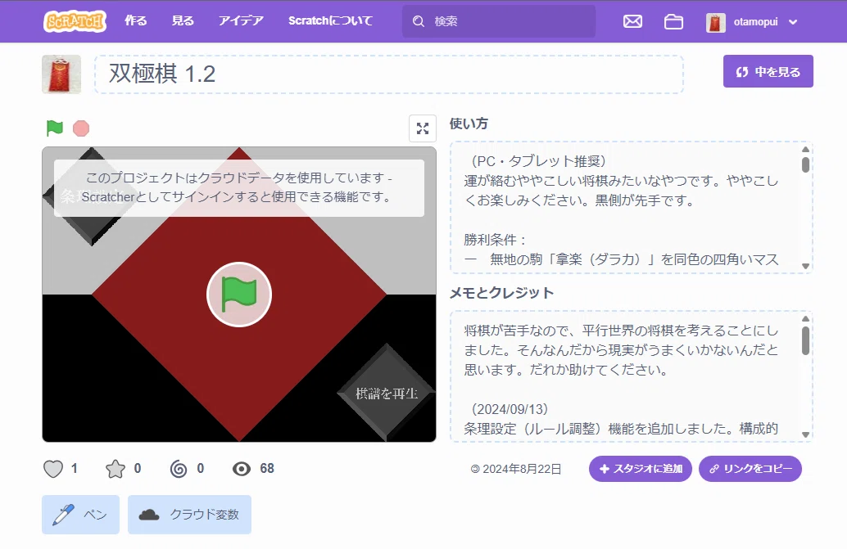Viewport: 847px width, 549px height.
Task: Start project with large center green flag
Action: pyautogui.click(x=238, y=295)
